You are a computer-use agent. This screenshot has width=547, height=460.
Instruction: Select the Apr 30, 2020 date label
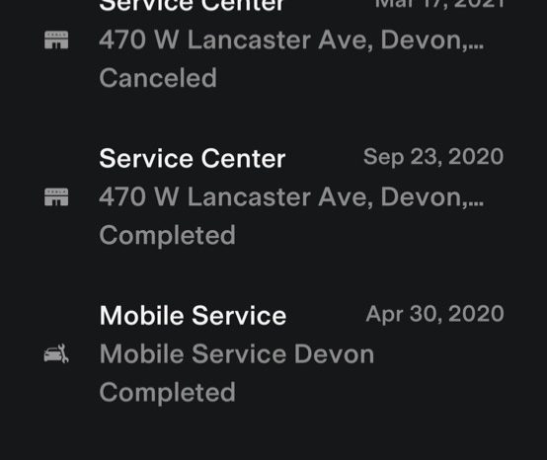coord(434,314)
